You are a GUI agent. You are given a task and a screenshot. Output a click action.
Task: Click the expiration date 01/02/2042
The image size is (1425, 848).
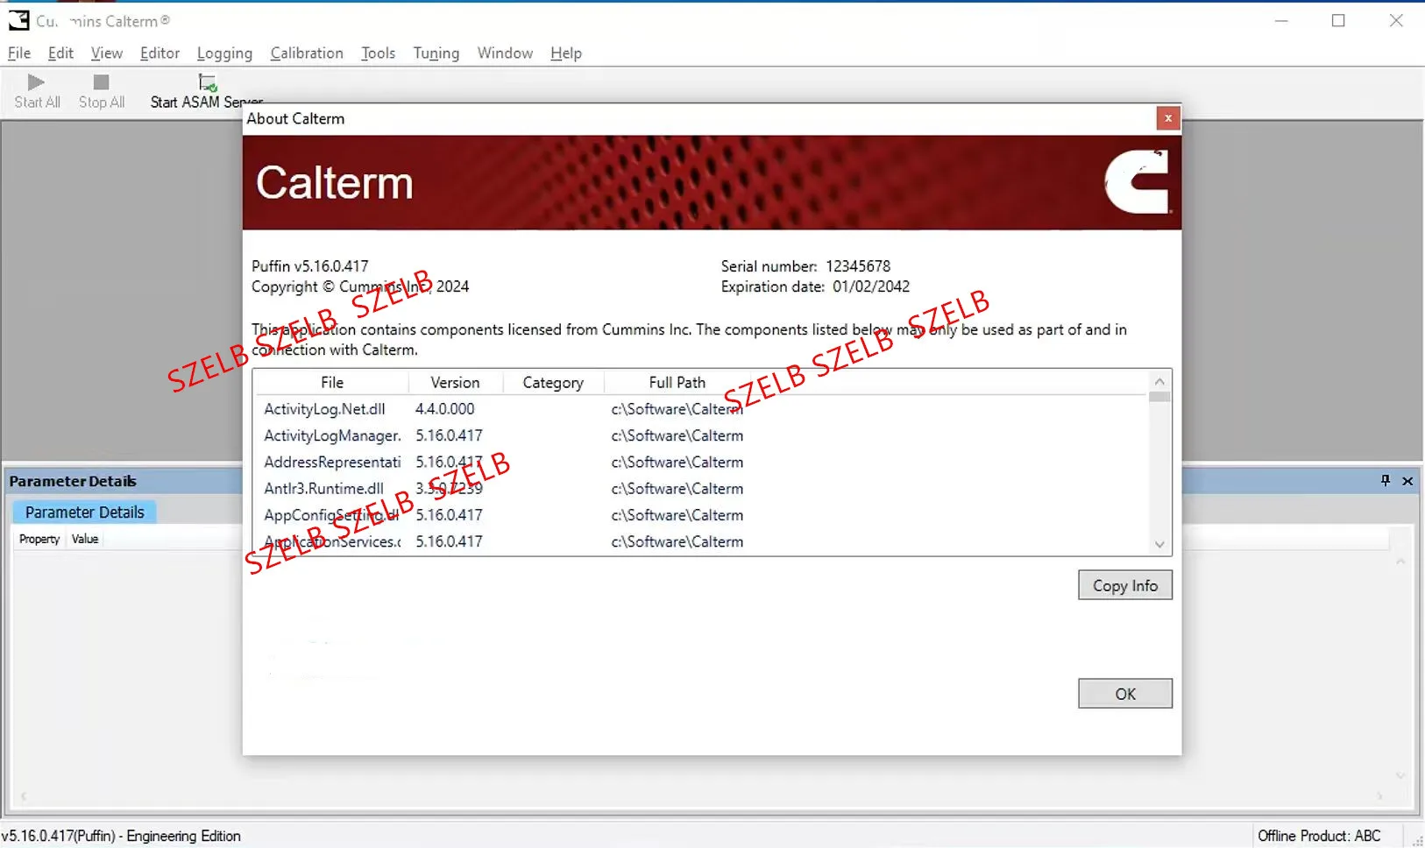(x=871, y=286)
